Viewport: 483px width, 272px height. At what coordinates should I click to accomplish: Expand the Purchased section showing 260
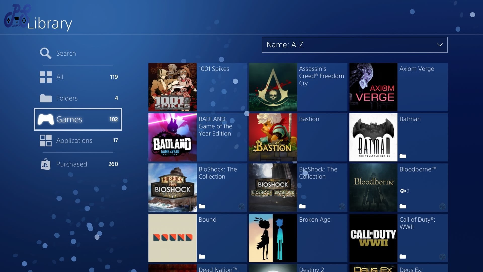78,164
